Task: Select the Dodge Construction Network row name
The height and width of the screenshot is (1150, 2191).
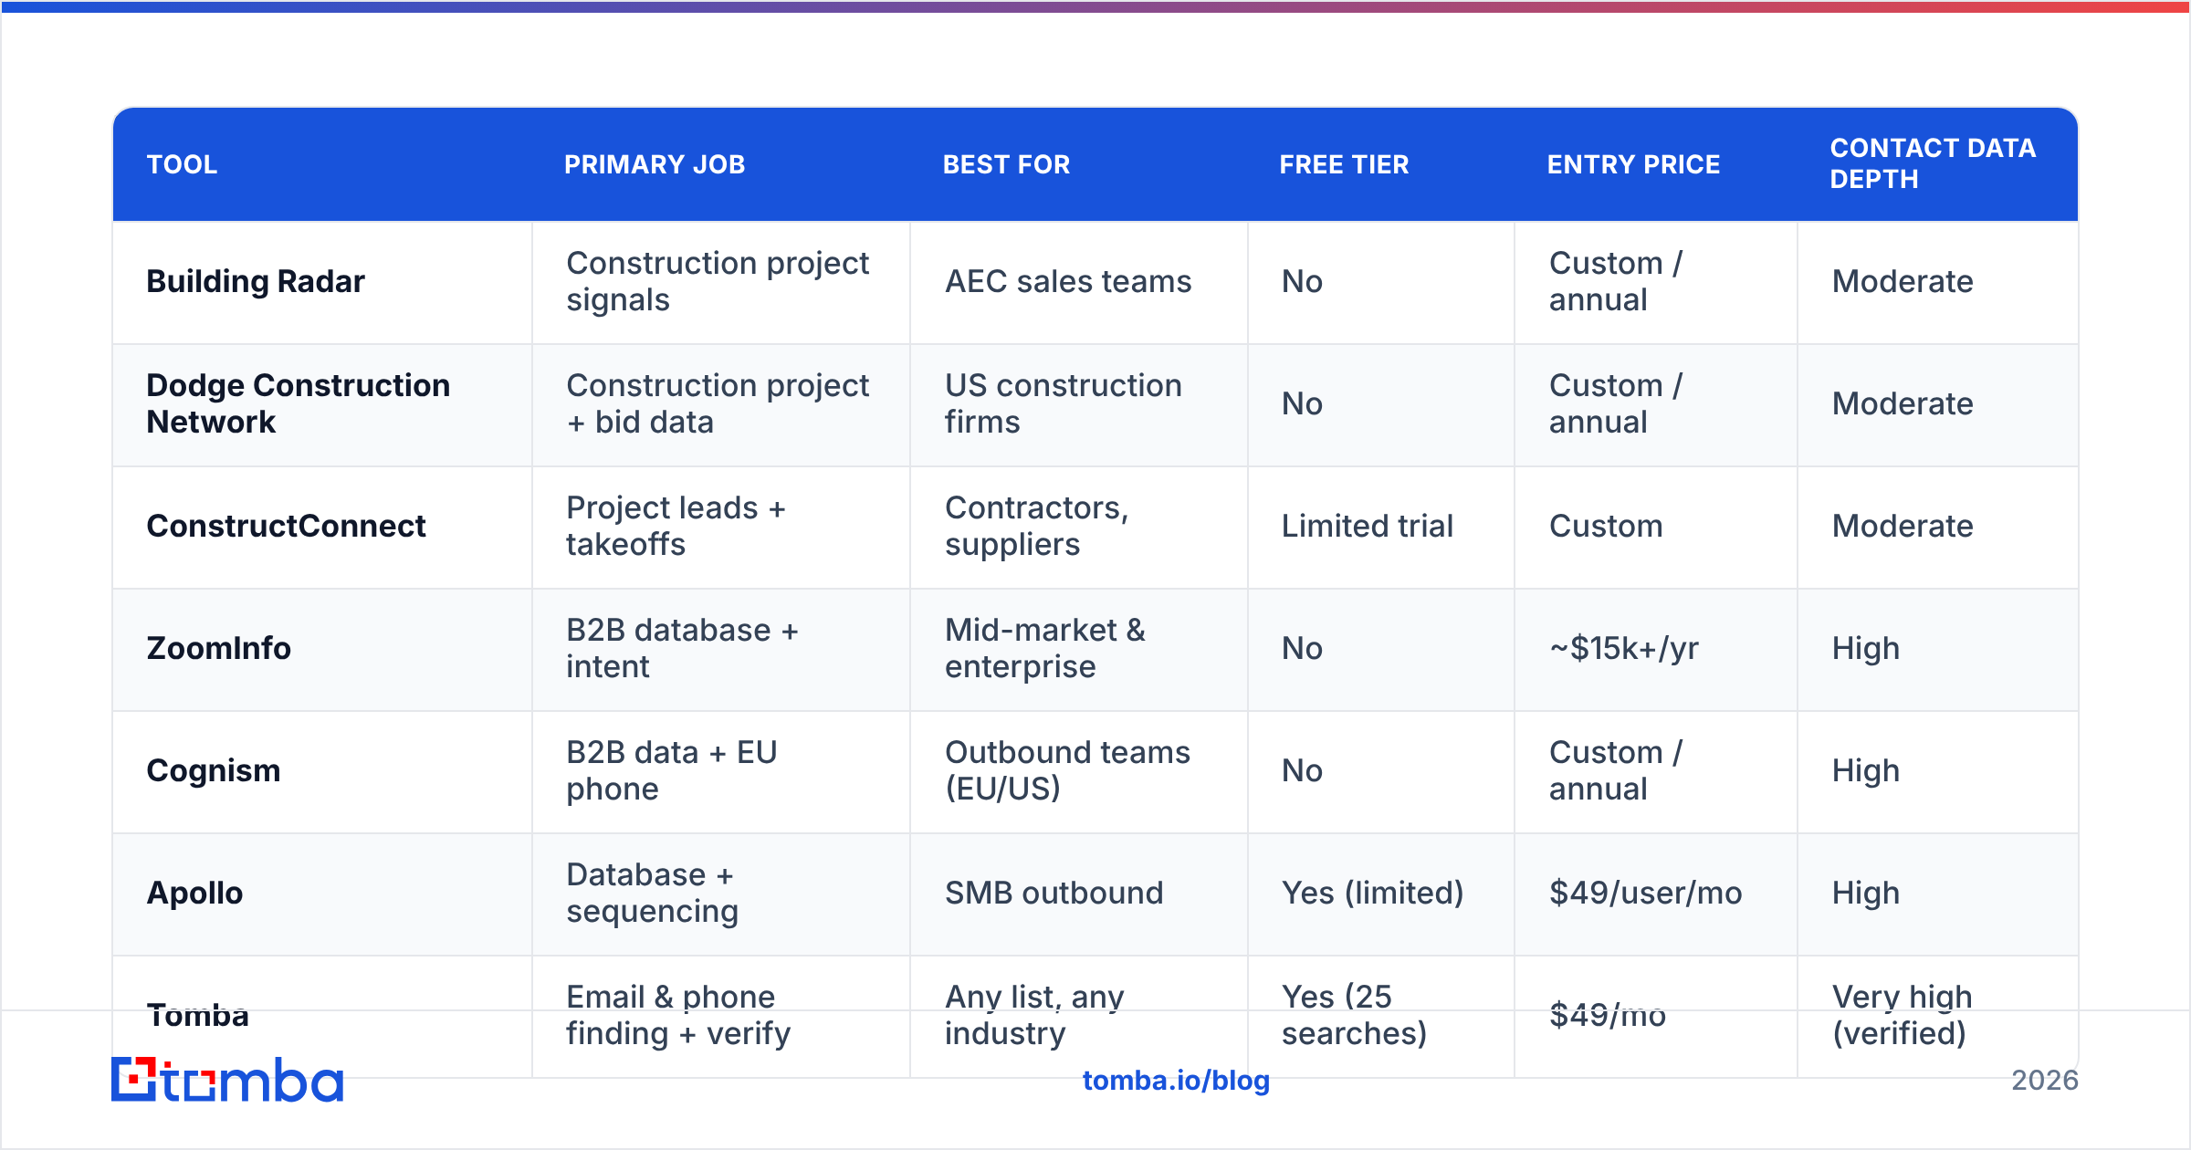Action: tap(299, 403)
